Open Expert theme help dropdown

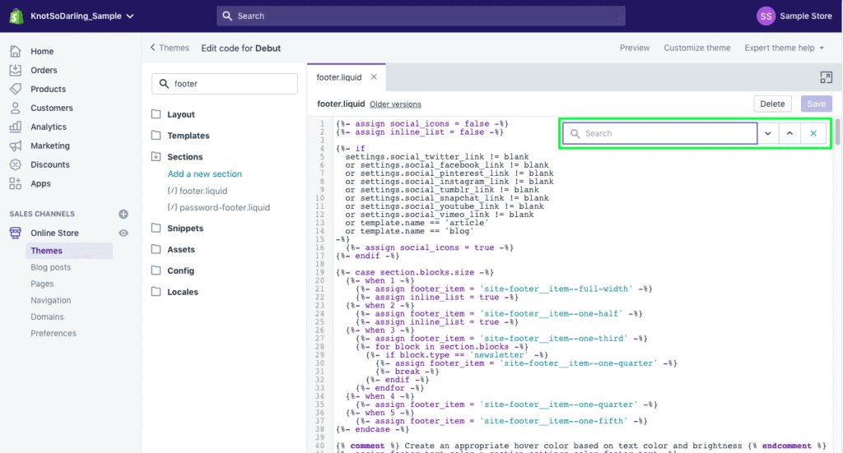[784, 48]
